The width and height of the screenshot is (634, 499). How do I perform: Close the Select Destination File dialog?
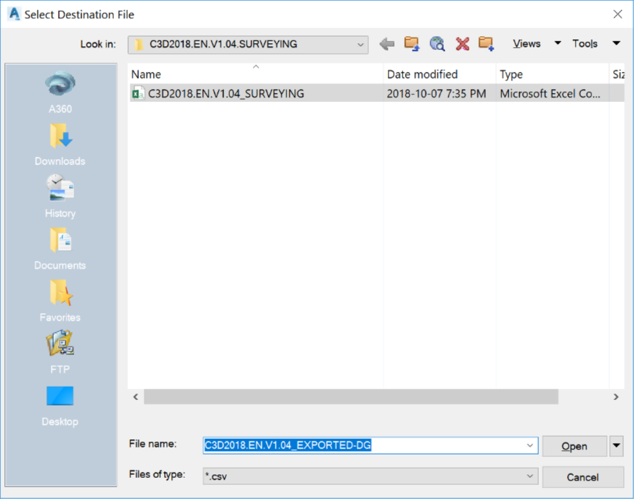click(618, 14)
